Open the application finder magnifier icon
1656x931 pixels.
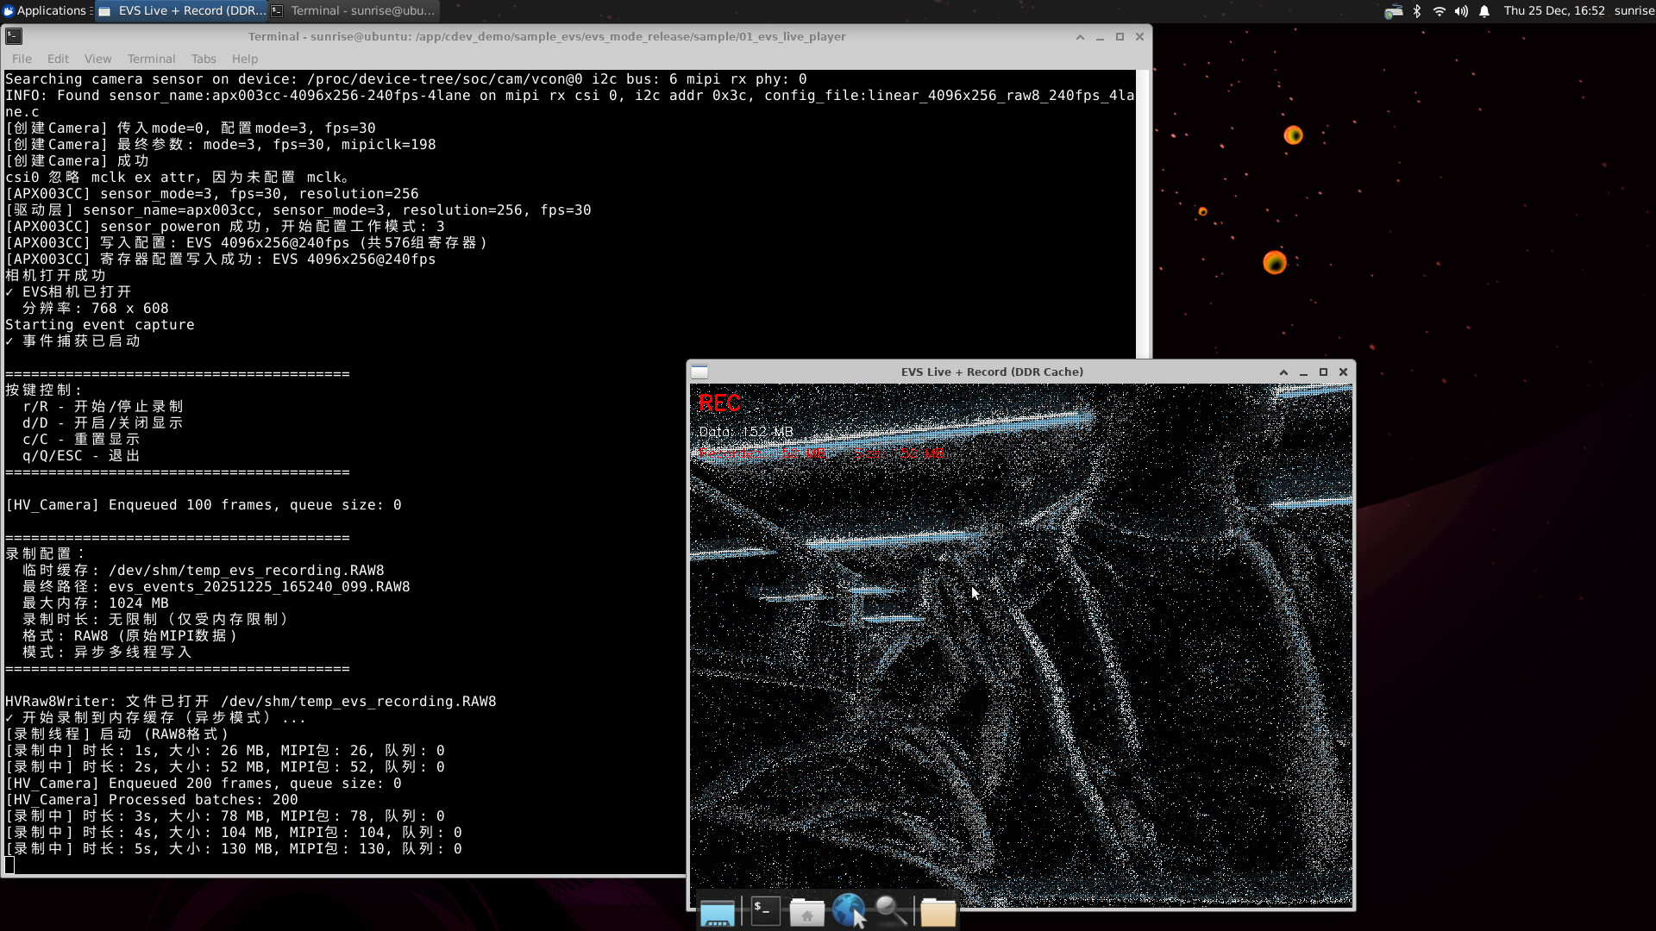(891, 910)
